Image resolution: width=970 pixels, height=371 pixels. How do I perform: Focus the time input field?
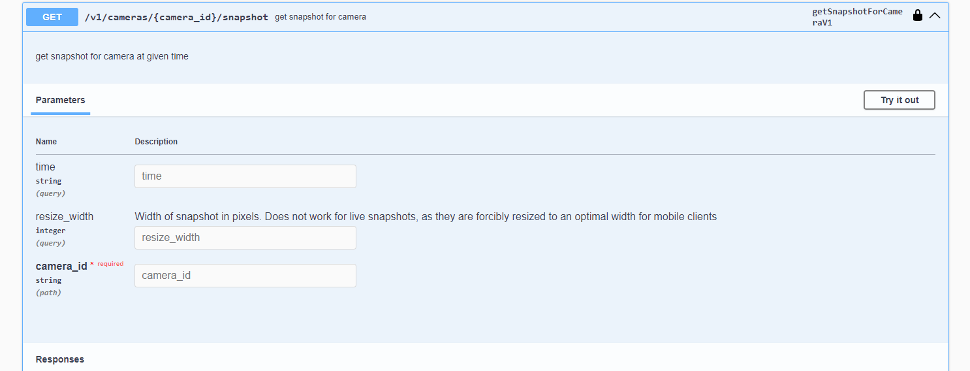(x=245, y=176)
